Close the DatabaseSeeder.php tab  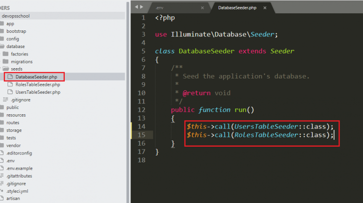pyautogui.click(x=265, y=8)
